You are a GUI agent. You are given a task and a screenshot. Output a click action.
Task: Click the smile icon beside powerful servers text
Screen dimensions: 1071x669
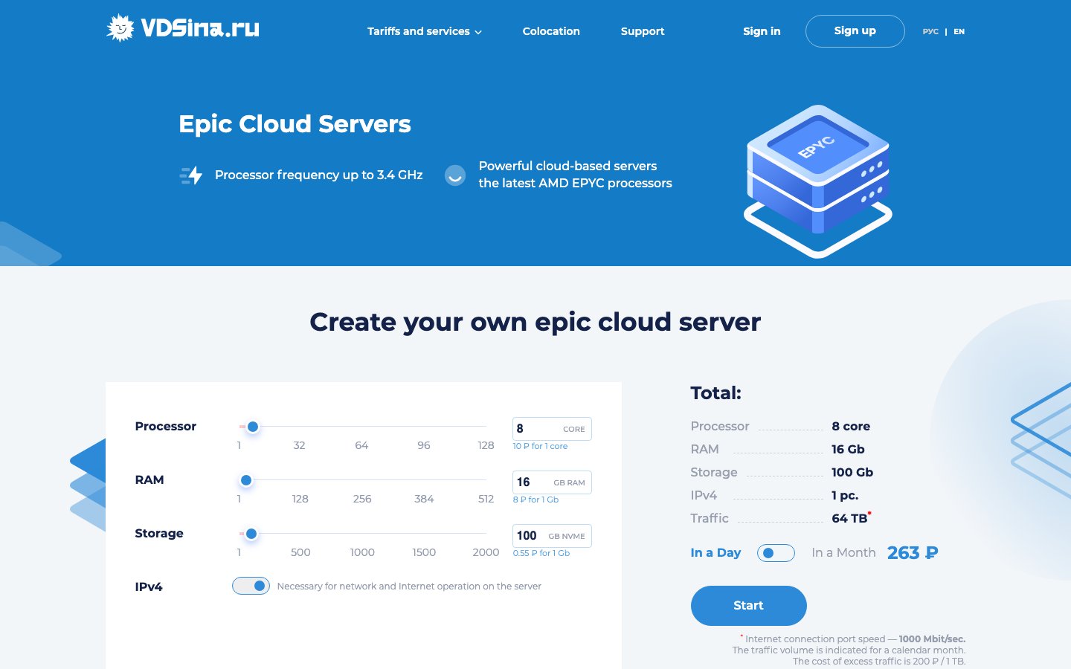tap(455, 175)
